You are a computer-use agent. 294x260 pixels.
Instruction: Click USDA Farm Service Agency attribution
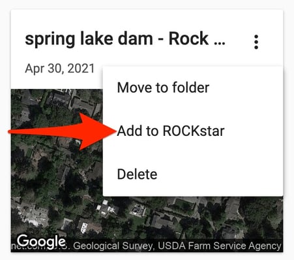pyautogui.click(x=219, y=246)
